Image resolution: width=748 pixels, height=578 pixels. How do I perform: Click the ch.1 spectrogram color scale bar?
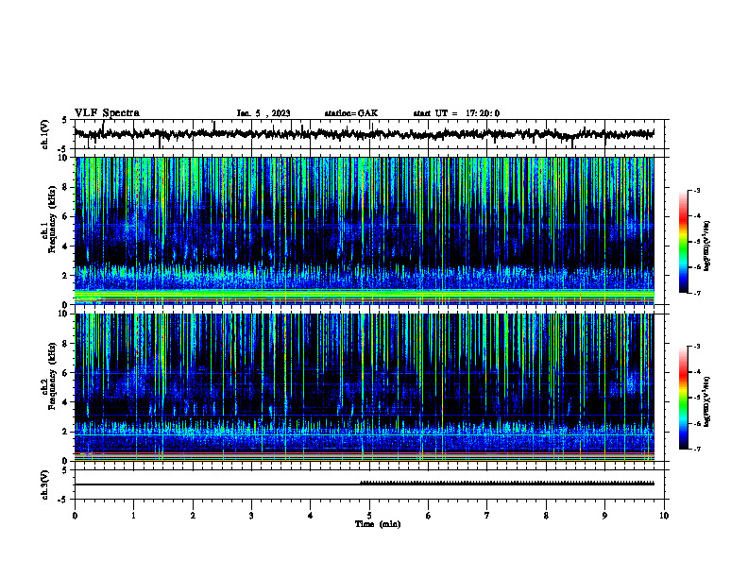[684, 242]
